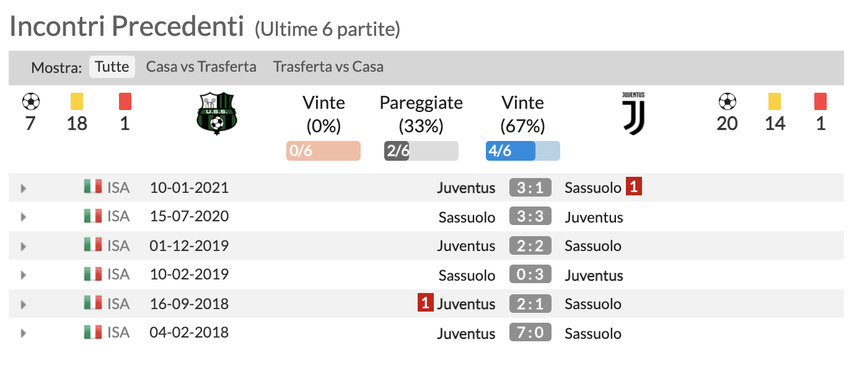Click the 2/6 draws progress bar
The image size is (849, 366).
point(421,151)
